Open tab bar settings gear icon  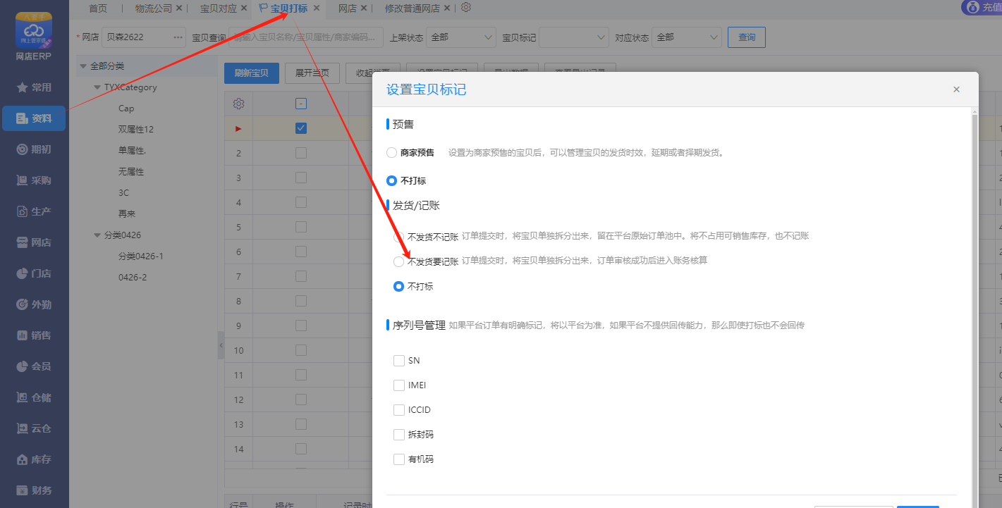pos(466,8)
